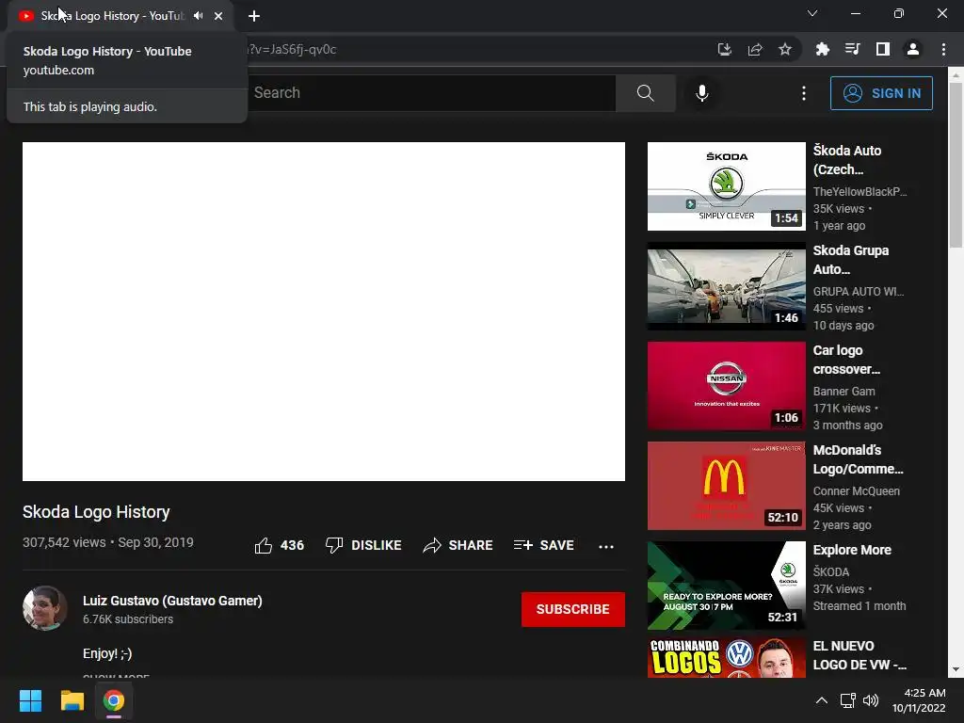This screenshot has height=723, width=964.
Task: Install app icon in address bar
Action: pos(725,49)
